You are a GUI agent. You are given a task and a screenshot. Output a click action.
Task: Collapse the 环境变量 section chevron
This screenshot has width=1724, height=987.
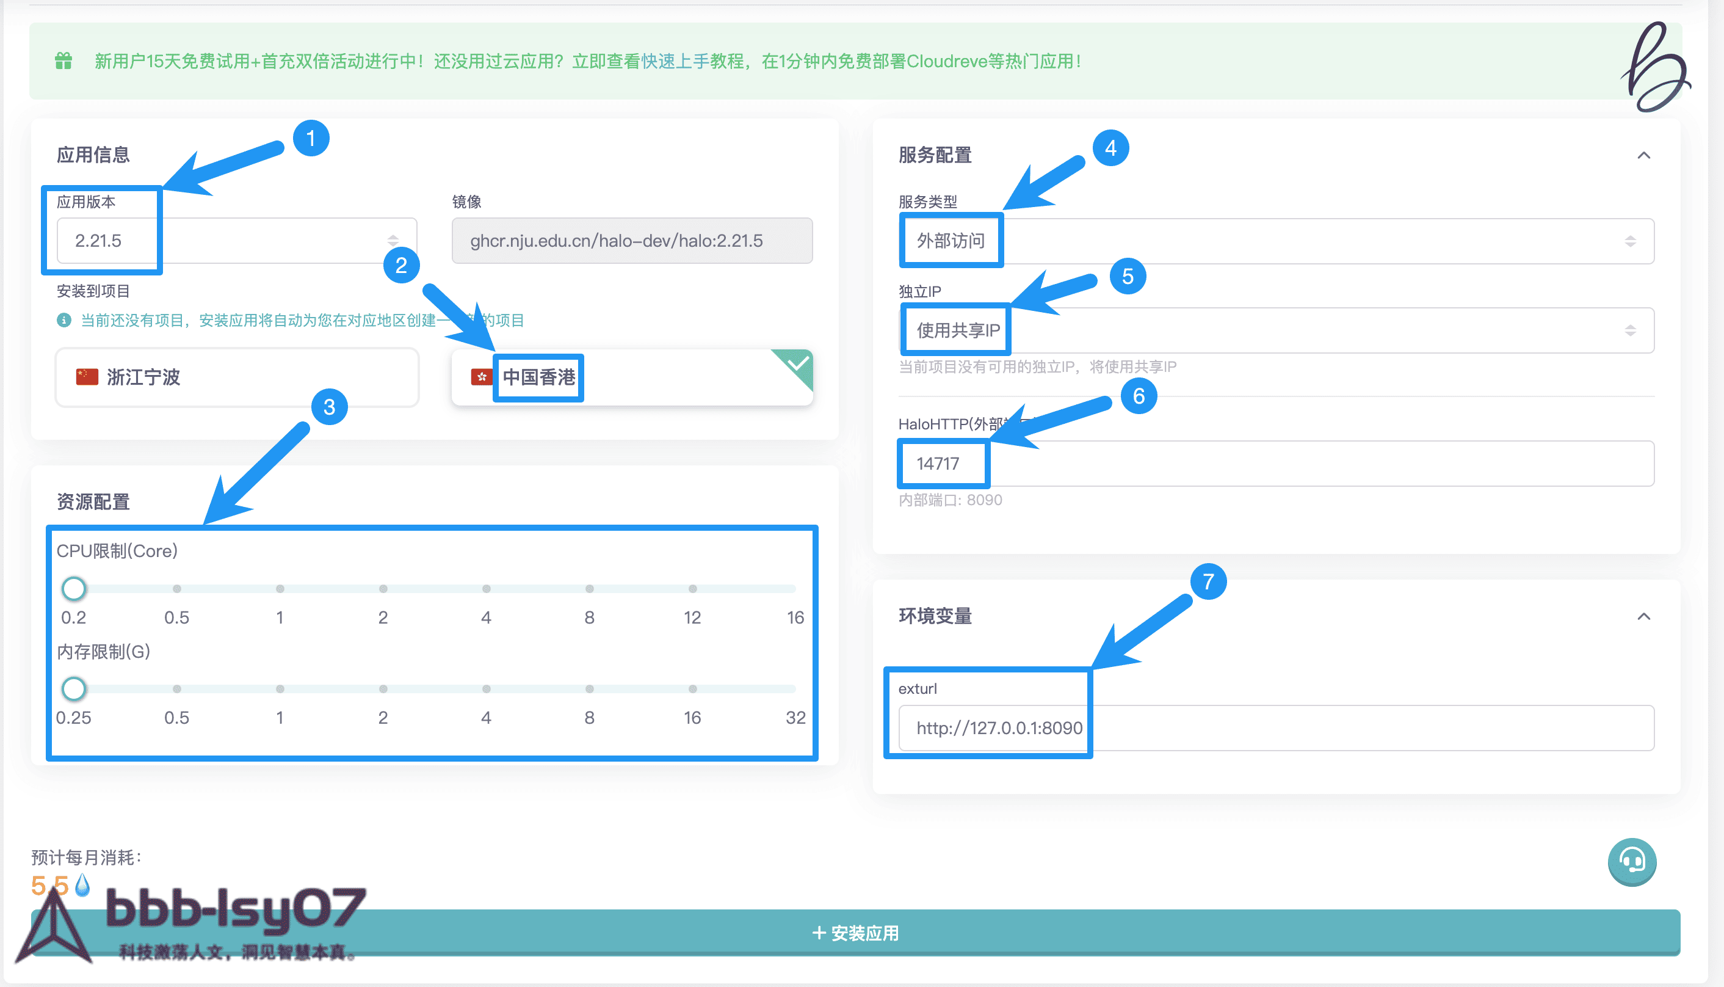pyautogui.click(x=1643, y=616)
